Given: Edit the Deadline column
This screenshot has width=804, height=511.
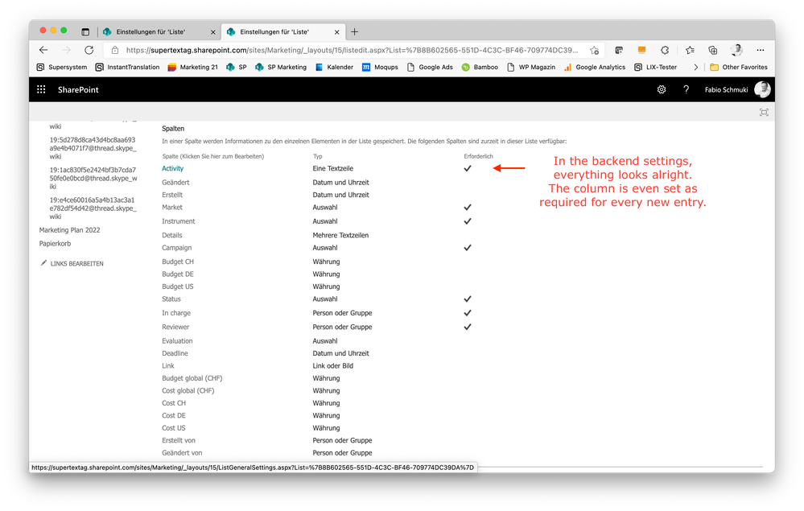Looking at the screenshot, I should 175,353.
